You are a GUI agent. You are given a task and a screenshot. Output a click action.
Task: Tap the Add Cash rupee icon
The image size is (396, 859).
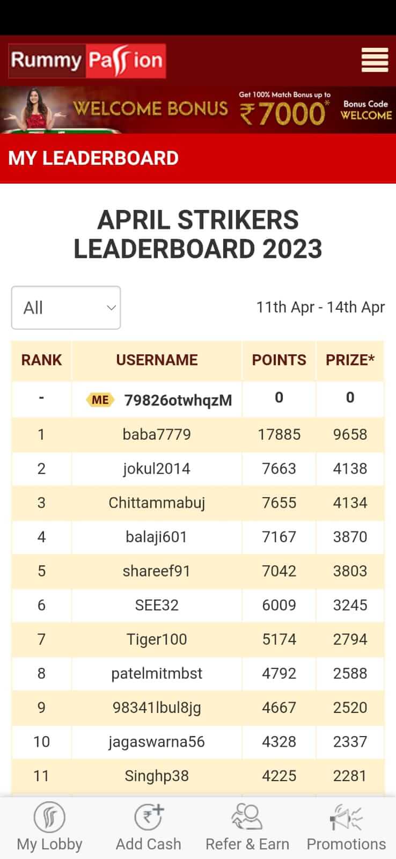pos(149,817)
